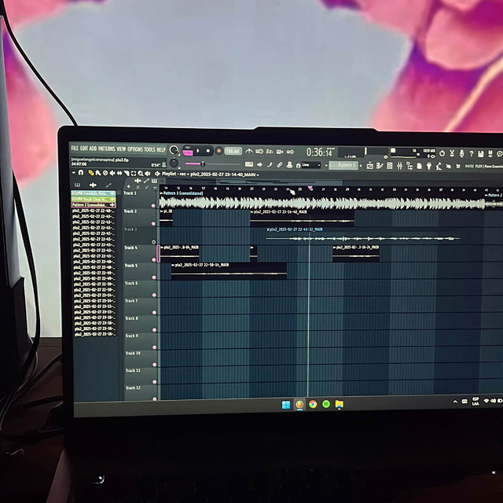
Task: Open the Pattern selector dropdown
Action: click(x=343, y=165)
